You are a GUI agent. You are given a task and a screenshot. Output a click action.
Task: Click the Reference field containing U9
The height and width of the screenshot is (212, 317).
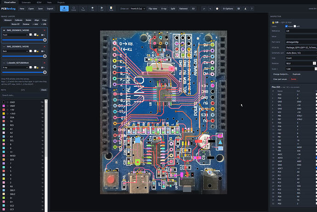coord(301,31)
